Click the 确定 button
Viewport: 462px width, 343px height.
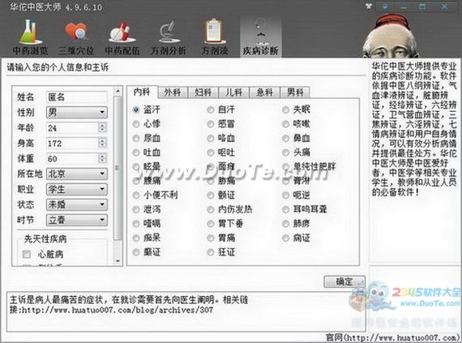pos(344,281)
